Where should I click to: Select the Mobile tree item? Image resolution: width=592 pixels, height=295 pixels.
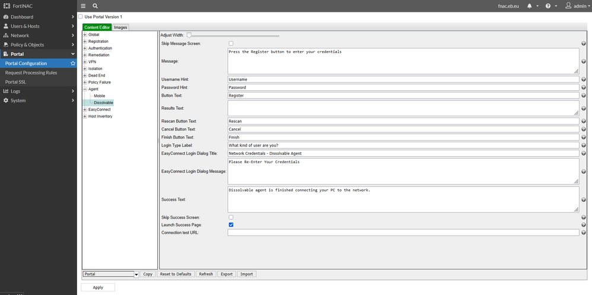(99, 96)
